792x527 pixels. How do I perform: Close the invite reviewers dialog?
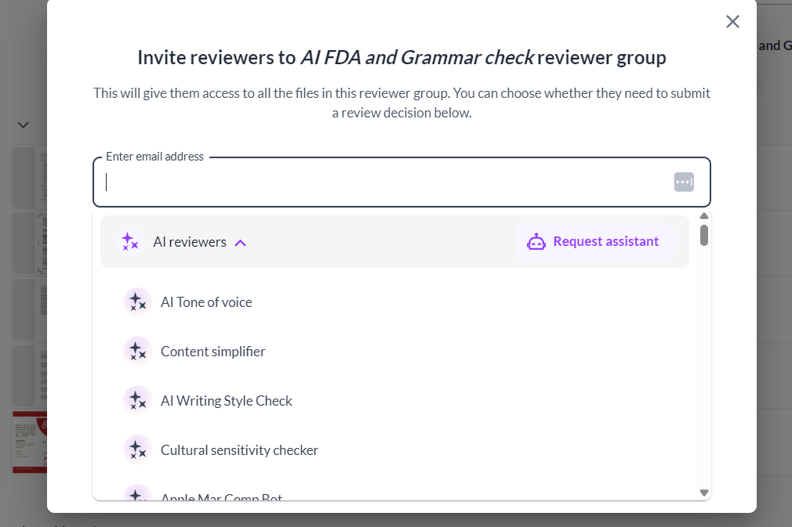pyautogui.click(x=732, y=22)
